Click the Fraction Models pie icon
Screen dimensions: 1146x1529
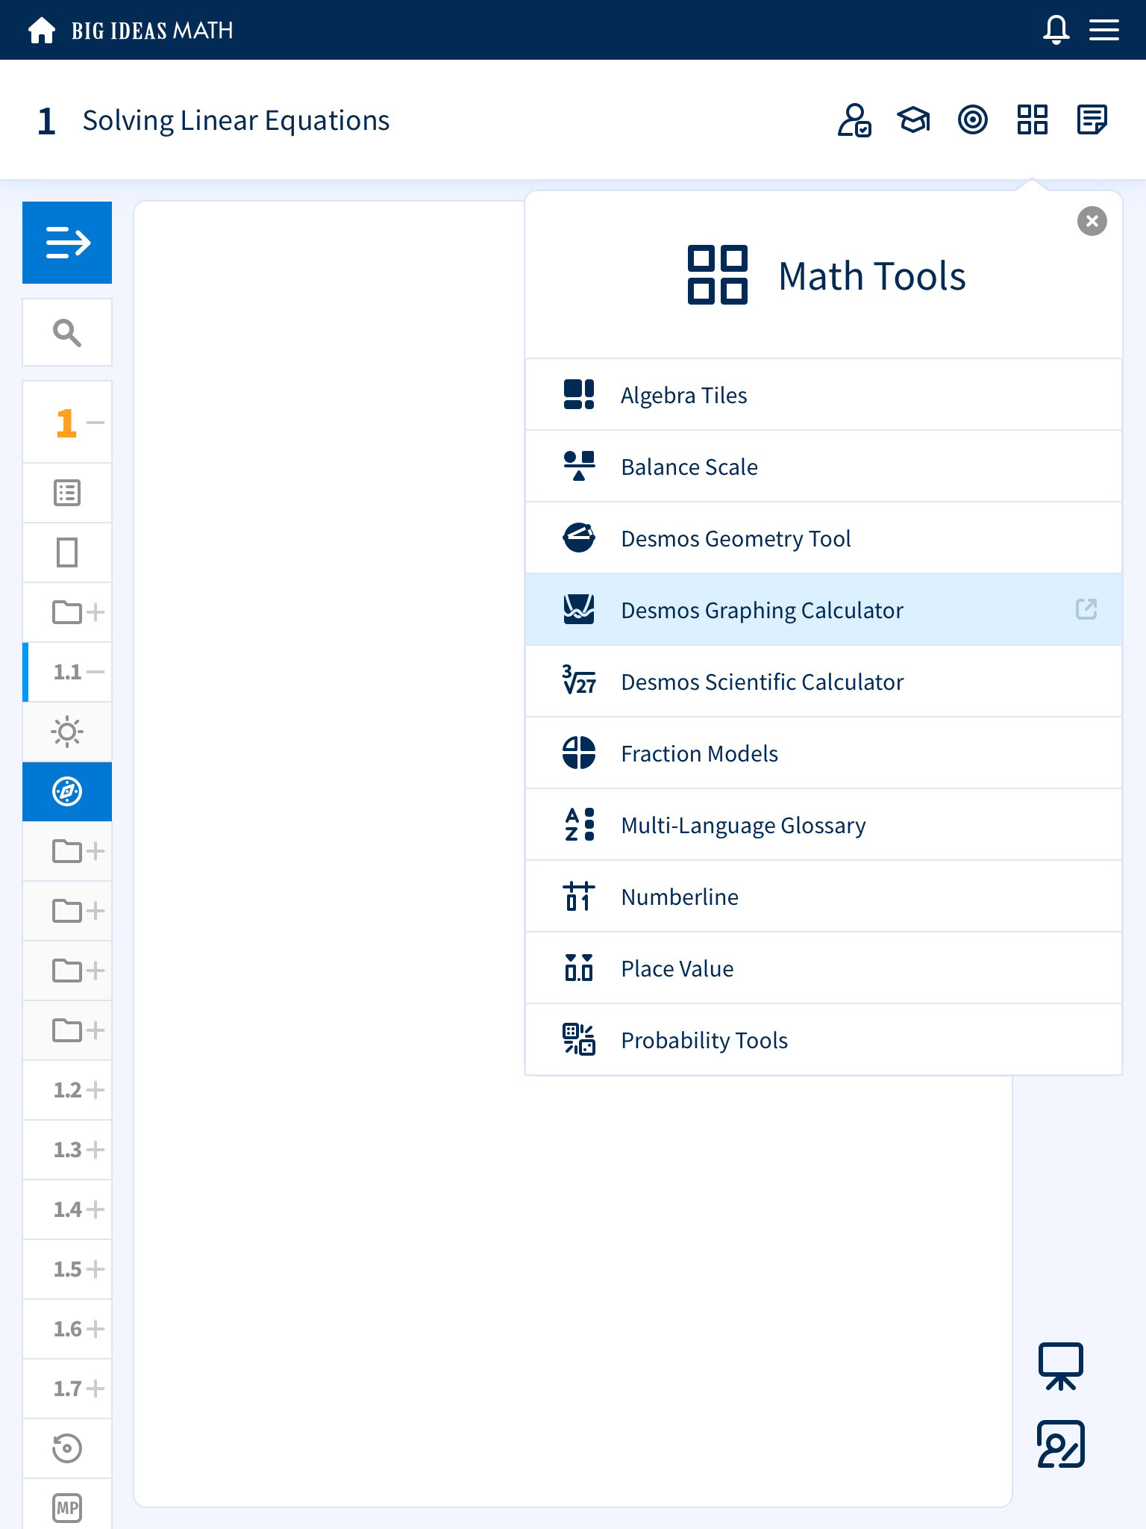[x=579, y=753]
